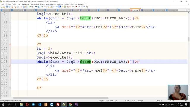The height and width of the screenshot is (107, 190).
Task: Click the horizontal scrollbar thumb
Action: 61,98
